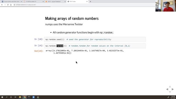Screen dimensions: 176x99
Task: Navigate down with the slide down arrow
Action: click(x=170, y=92)
